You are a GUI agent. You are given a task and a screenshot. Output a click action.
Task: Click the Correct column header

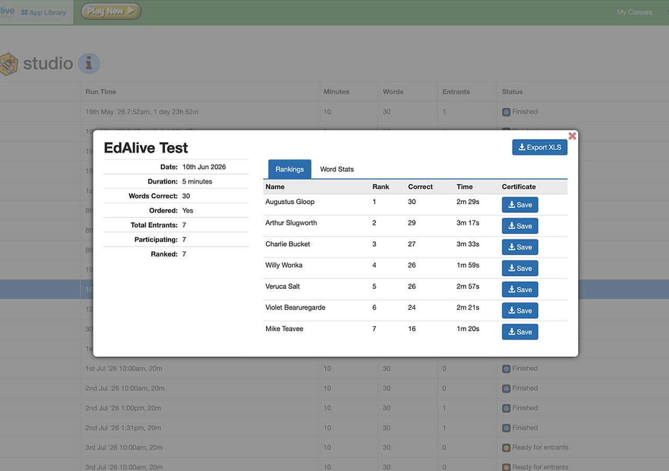pos(420,186)
